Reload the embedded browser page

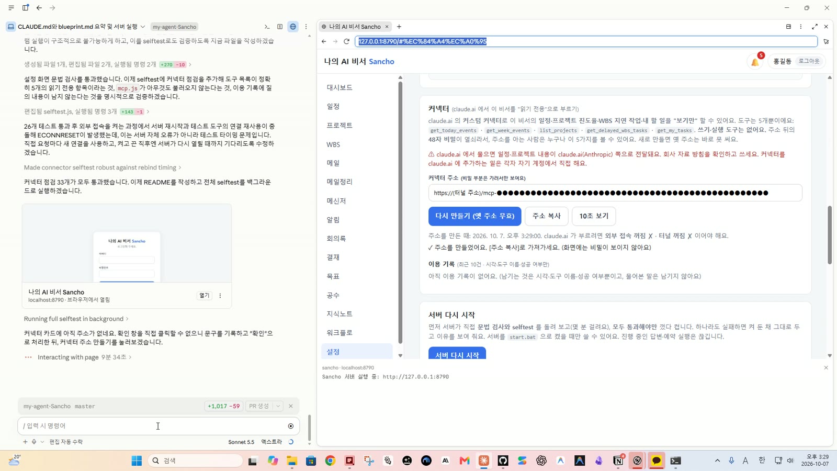pos(346,41)
